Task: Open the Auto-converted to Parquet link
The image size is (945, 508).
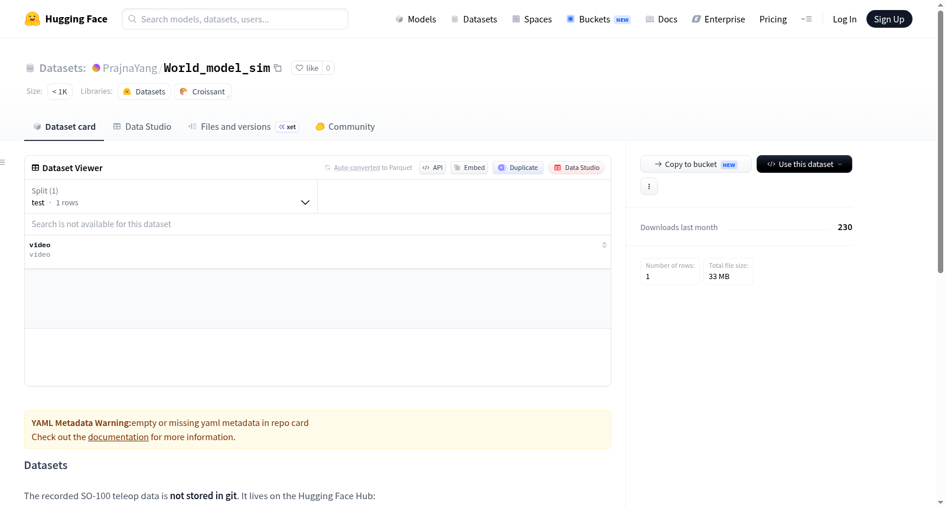Action: [373, 168]
